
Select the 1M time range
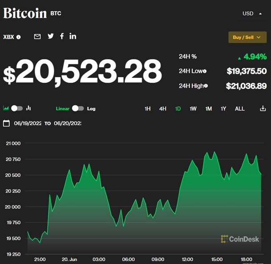coord(208,108)
